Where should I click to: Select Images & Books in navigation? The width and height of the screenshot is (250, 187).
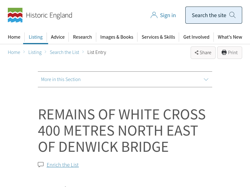[117, 37]
